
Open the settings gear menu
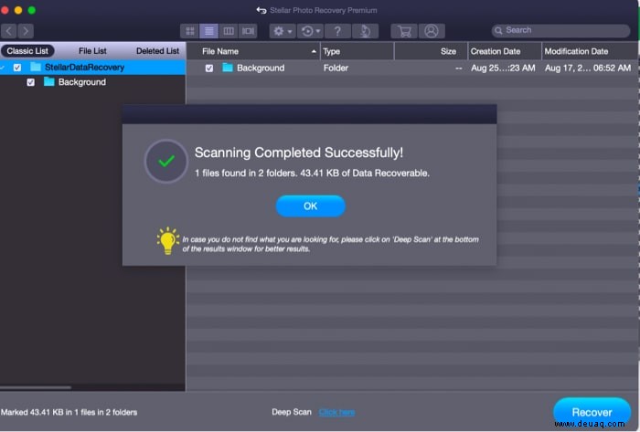(x=283, y=31)
